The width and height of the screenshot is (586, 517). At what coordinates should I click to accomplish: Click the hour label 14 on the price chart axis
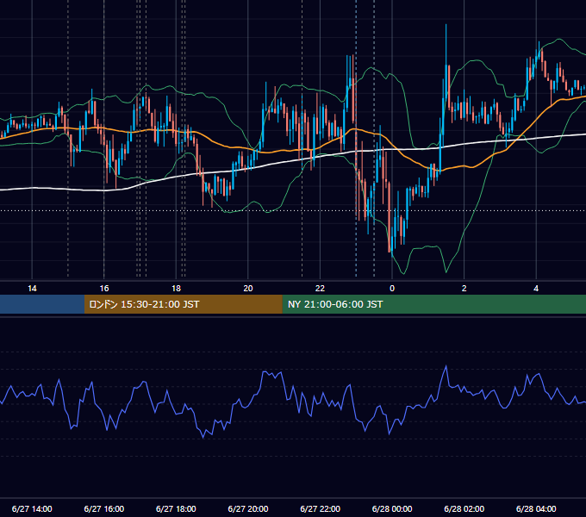[x=32, y=289]
